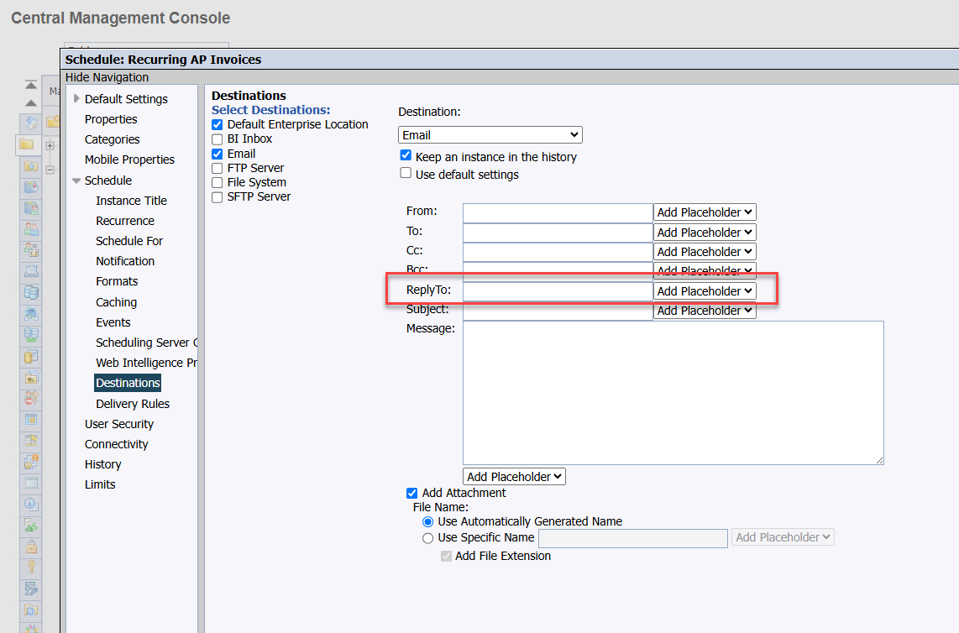959x633 pixels.
Task: Open the Destination Email dropdown
Action: [490, 134]
